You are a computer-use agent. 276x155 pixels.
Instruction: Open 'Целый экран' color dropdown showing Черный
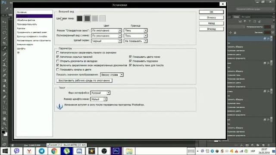(x=107, y=41)
